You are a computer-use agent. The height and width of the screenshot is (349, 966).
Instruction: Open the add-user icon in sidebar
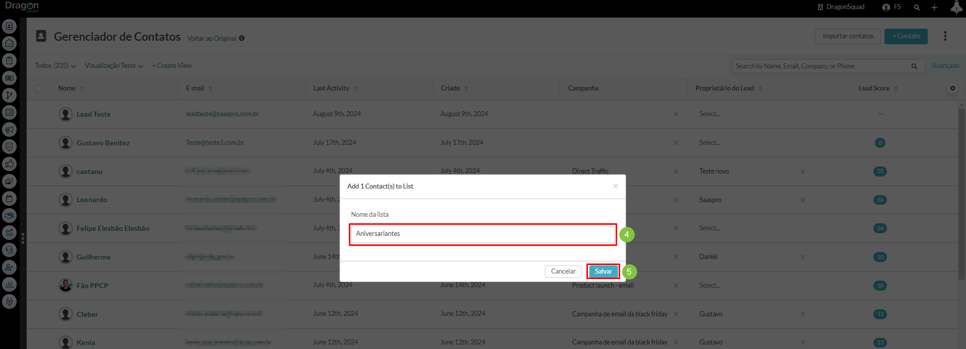pyautogui.click(x=9, y=267)
